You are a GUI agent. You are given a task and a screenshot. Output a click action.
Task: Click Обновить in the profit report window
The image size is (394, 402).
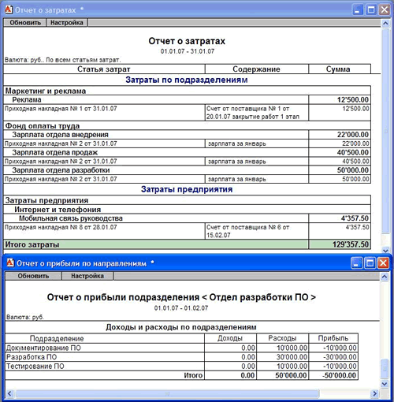coord(33,276)
